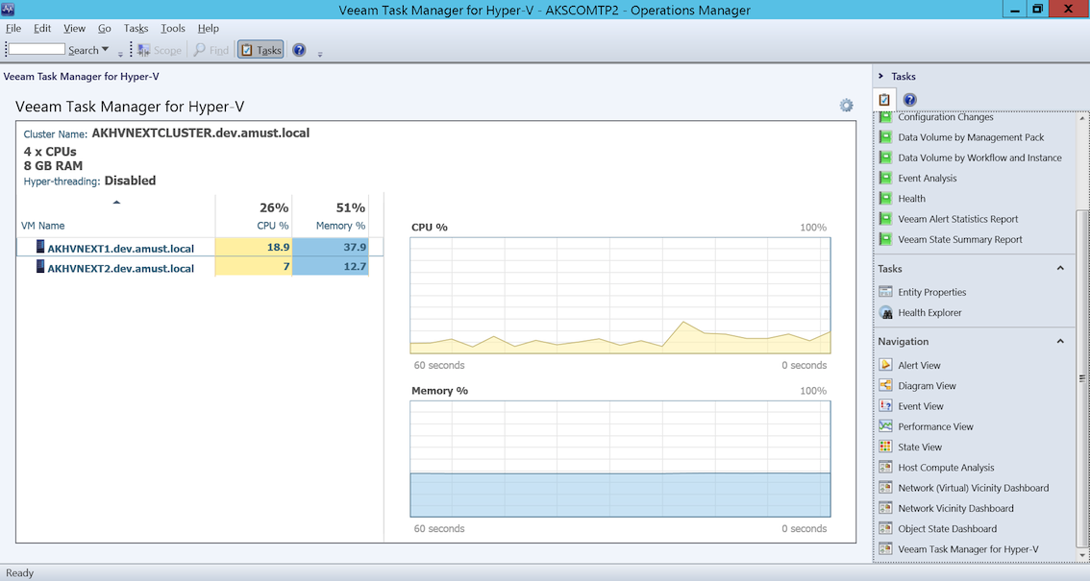The width and height of the screenshot is (1090, 581).
Task: Click the help icon in the Tasks pane
Action: click(x=909, y=99)
